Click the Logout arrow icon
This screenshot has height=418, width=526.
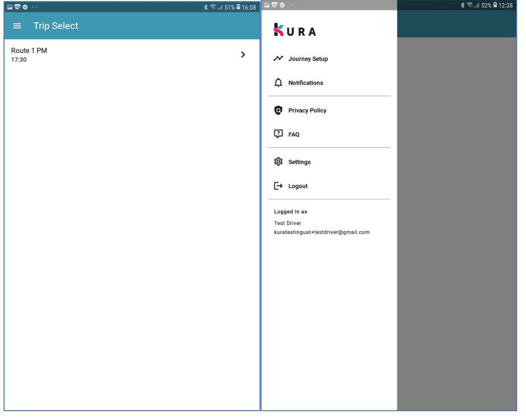pyautogui.click(x=278, y=186)
